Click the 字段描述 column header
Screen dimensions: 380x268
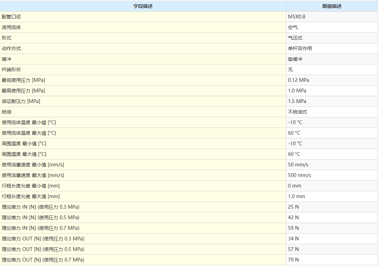[143, 6]
